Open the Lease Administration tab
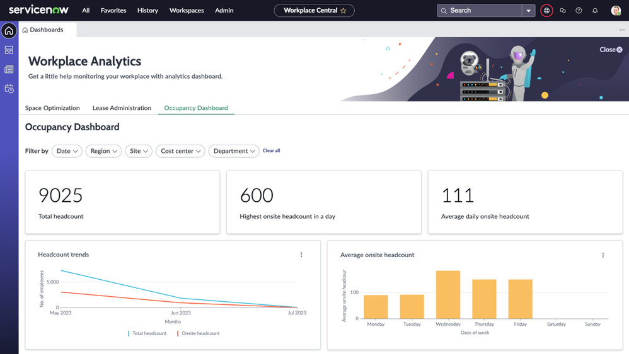 point(122,108)
